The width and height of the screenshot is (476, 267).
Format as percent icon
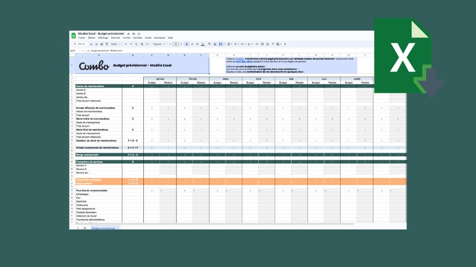click(x=131, y=44)
